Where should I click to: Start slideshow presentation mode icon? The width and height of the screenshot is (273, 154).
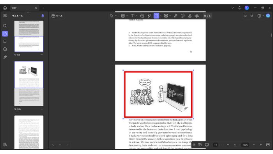tap(207, 145)
